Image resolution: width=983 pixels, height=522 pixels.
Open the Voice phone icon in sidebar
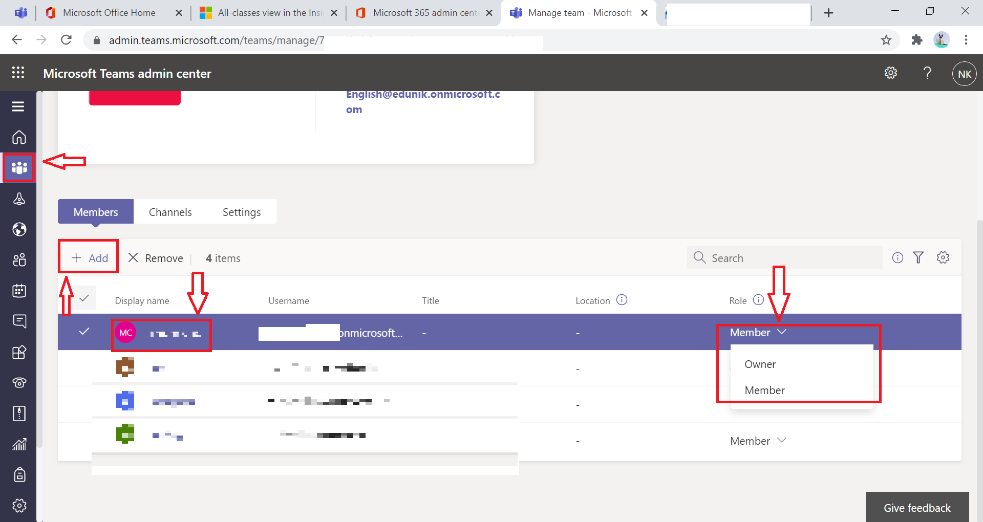pyautogui.click(x=19, y=383)
